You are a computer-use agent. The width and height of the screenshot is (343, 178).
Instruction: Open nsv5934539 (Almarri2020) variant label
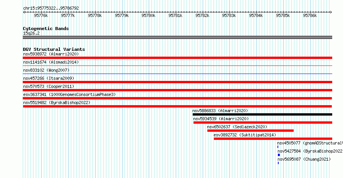(221, 119)
